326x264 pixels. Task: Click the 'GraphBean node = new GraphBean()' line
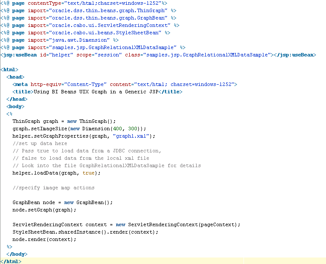point(63,202)
